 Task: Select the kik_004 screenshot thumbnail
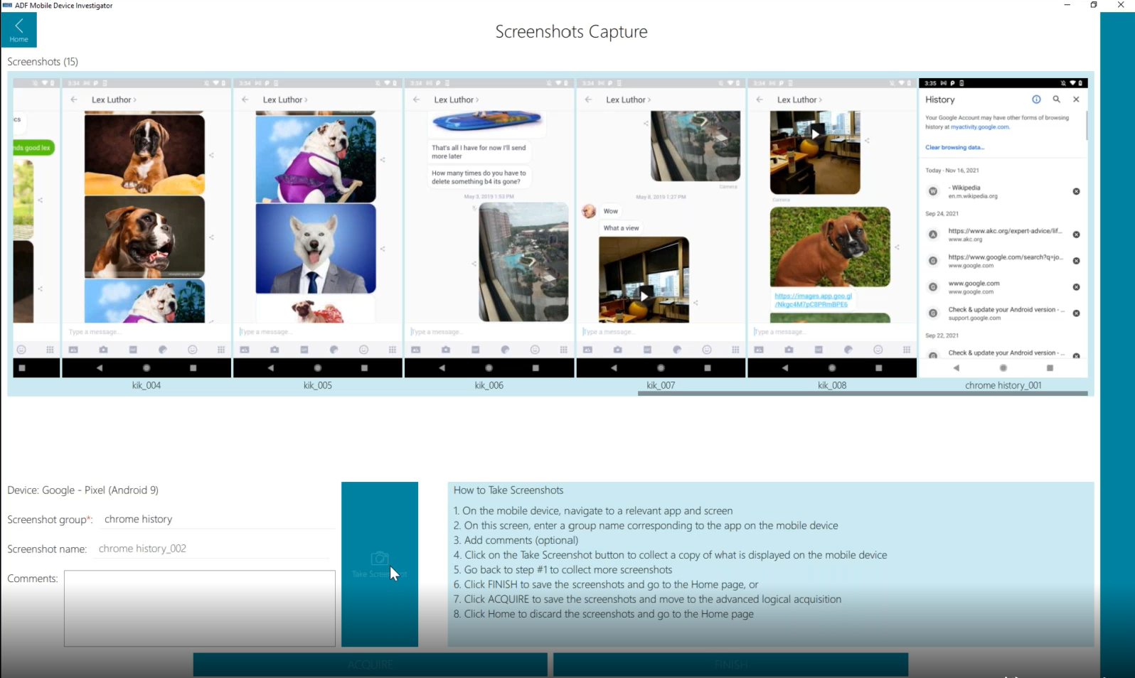point(146,227)
